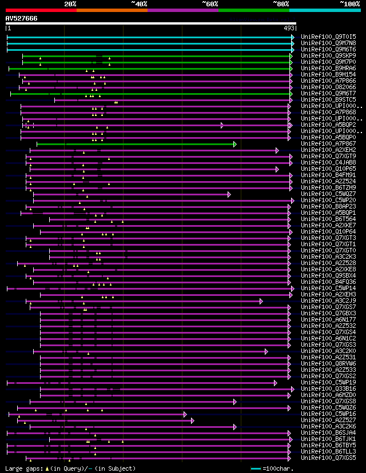The height and width of the screenshot is (473, 366).
Task: Click the arrowhead ending the C5WP19 alignment
Action: coord(276,383)
